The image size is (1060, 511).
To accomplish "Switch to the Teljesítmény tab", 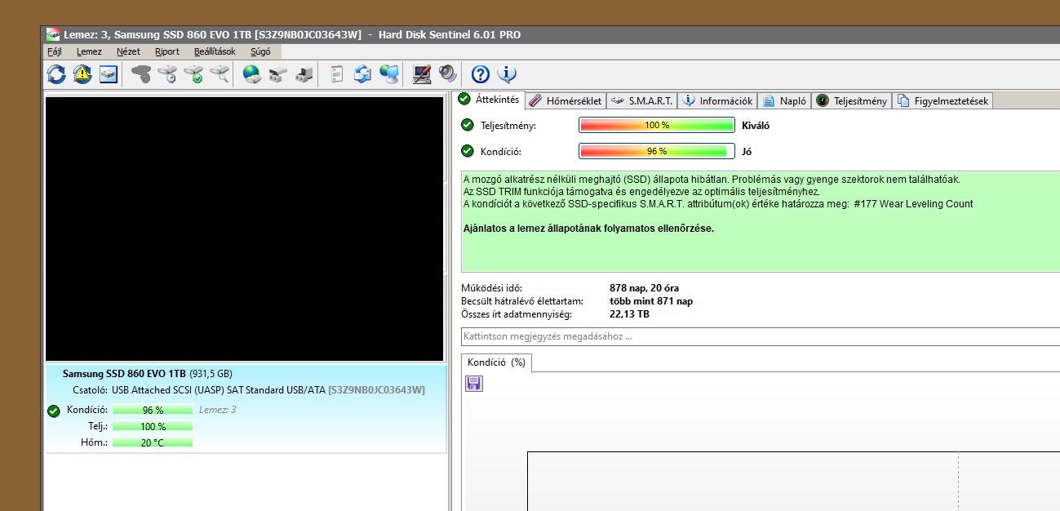I will pyautogui.click(x=852, y=101).
